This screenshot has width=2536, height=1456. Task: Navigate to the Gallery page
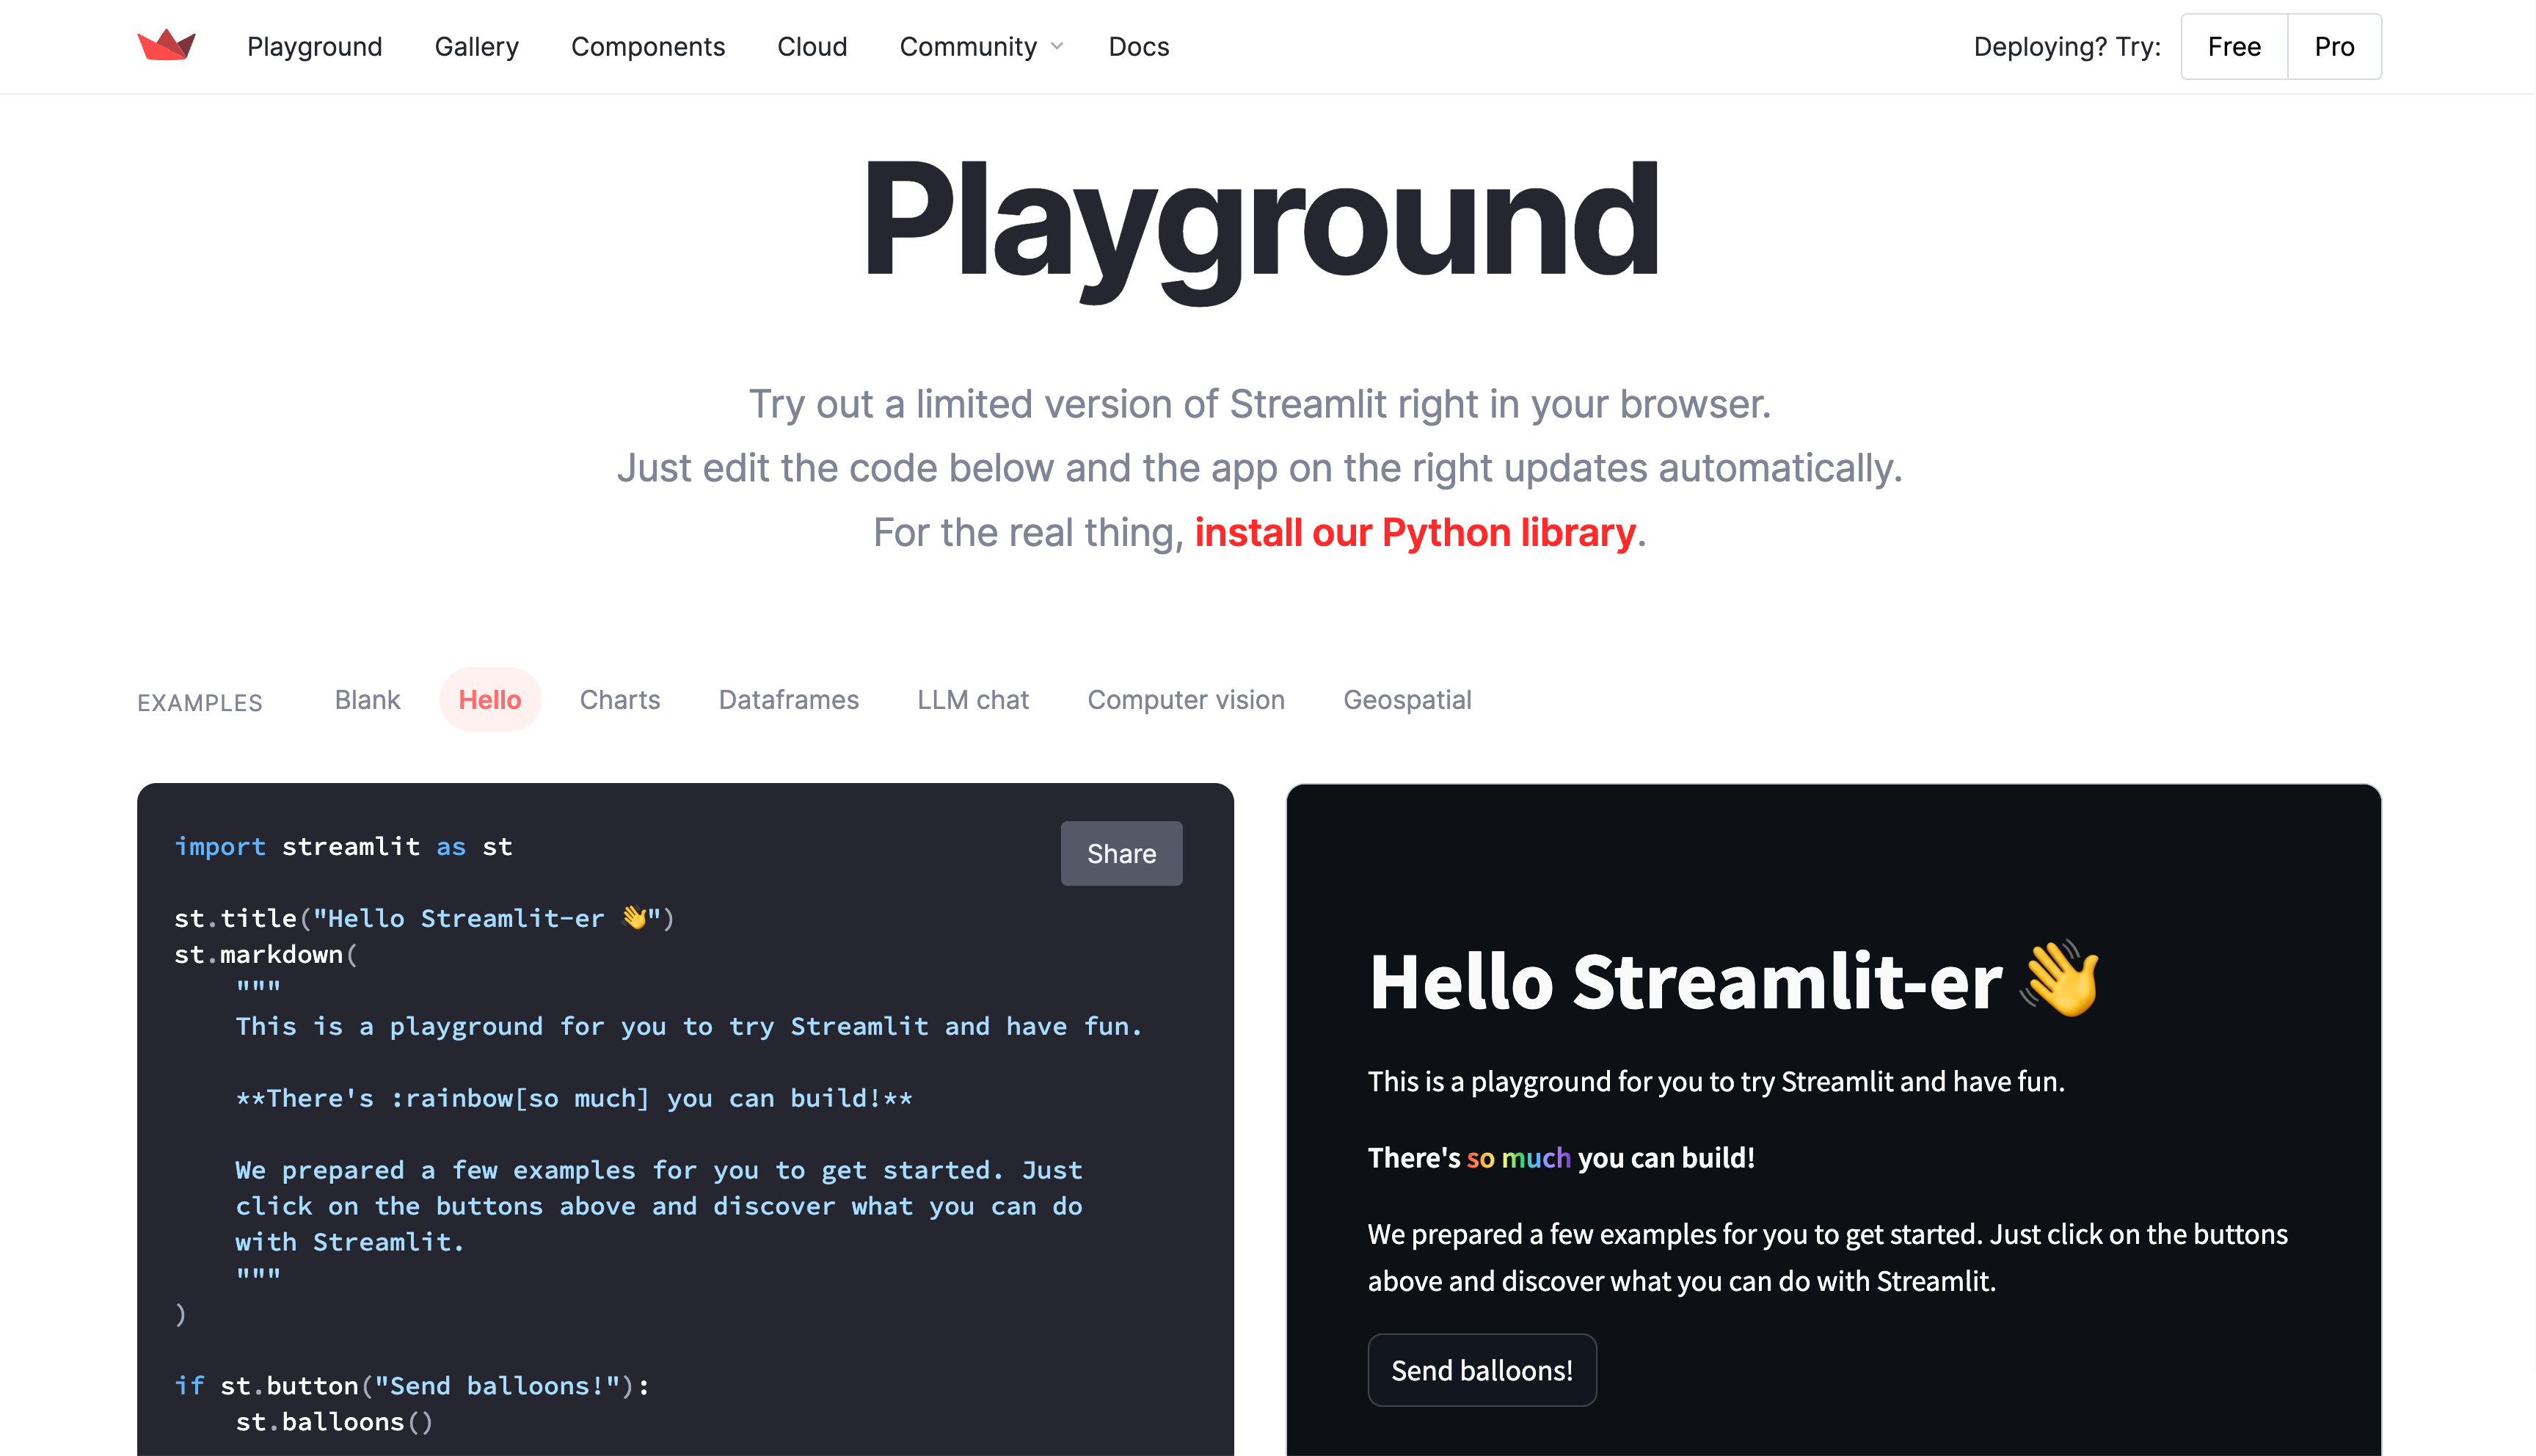point(477,46)
